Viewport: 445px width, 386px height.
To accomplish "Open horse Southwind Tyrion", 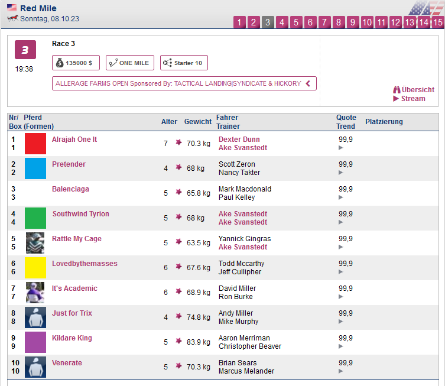I will (80, 214).
